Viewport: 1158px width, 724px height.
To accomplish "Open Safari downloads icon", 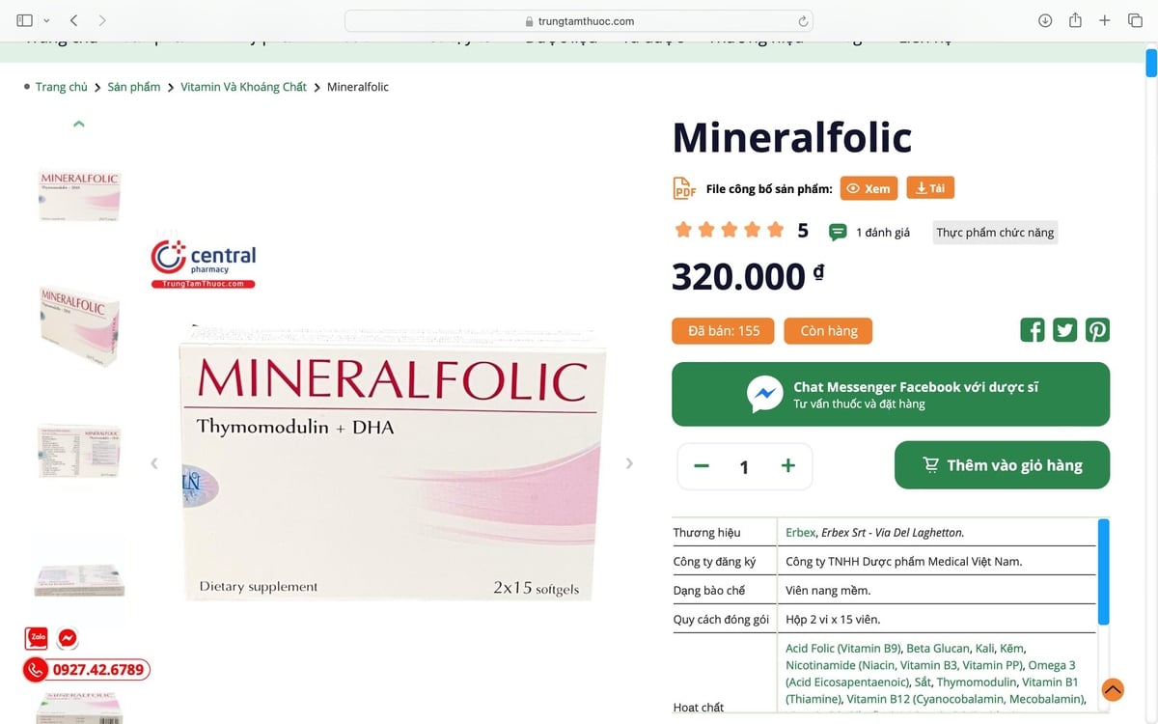I will (x=1045, y=20).
